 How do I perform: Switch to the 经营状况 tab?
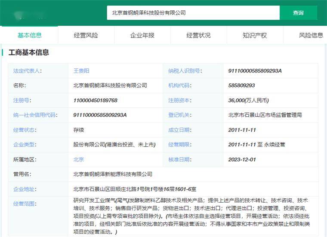point(198,35)
